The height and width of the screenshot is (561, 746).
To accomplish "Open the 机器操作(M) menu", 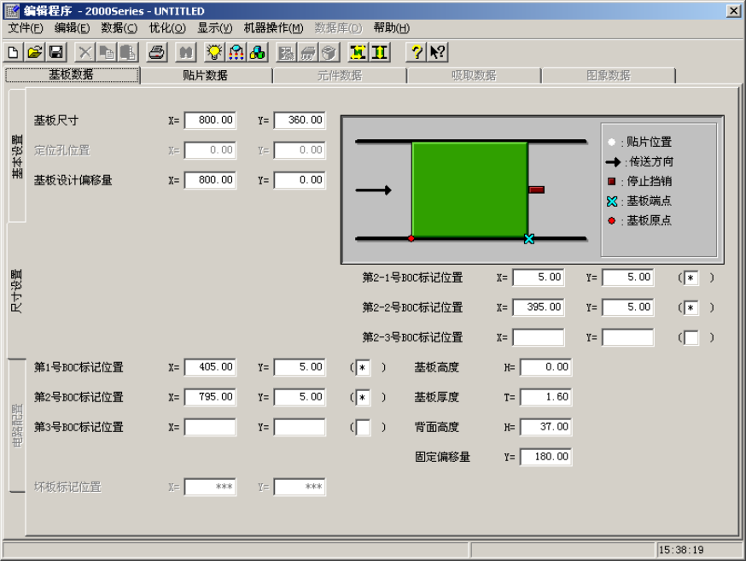I will tap(274, 28).
